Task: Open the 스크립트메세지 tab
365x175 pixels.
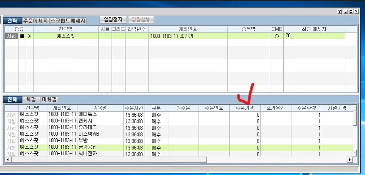Action: tap(68, 20)
